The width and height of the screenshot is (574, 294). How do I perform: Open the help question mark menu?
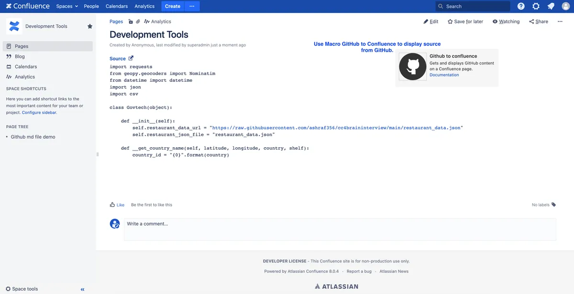[x=521, y=6]
